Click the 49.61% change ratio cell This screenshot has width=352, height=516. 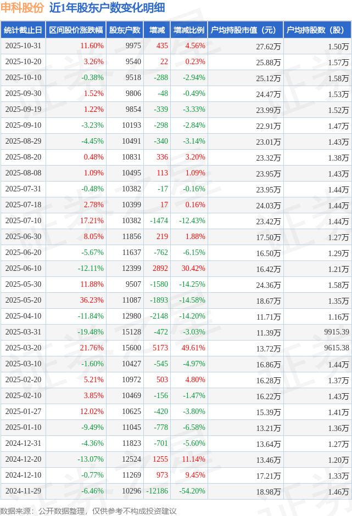pos(194,348)
